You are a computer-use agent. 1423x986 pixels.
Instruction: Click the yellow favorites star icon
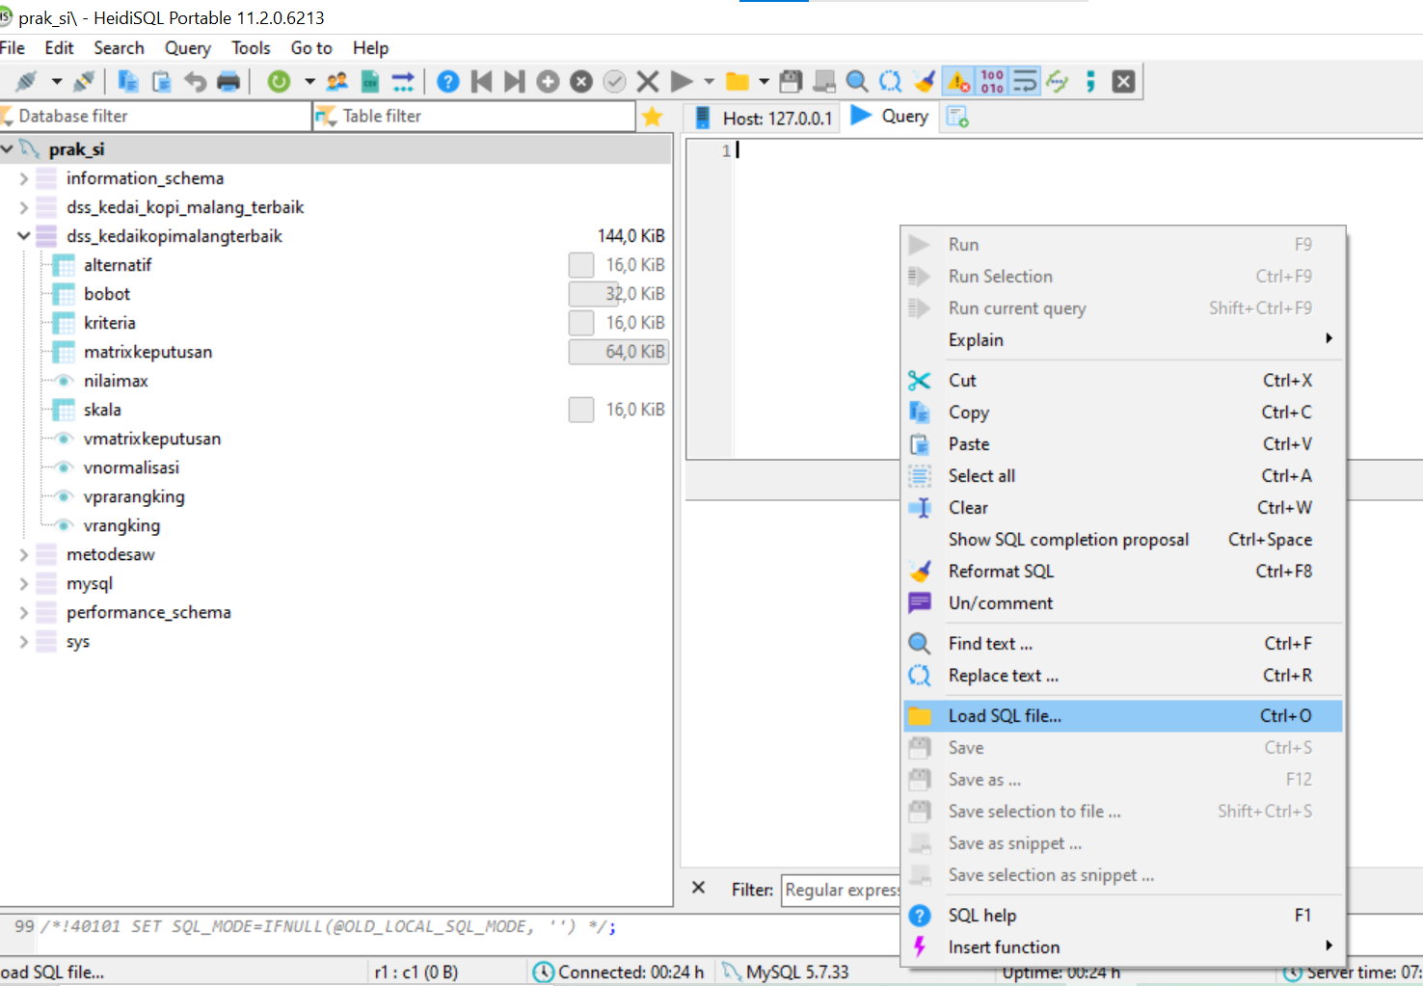(x=653, y=117)
